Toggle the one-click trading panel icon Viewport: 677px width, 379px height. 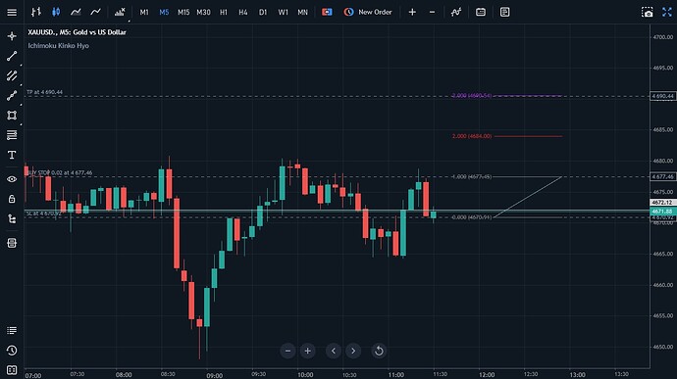click(x=327, y=12)
